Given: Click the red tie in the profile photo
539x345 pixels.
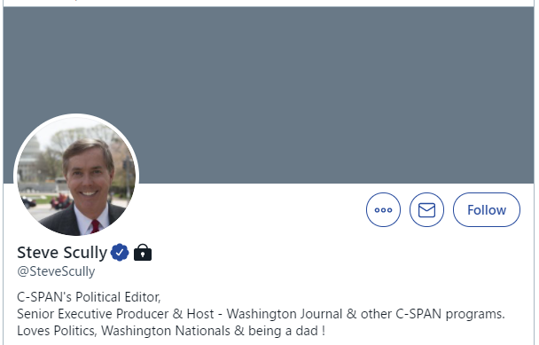Looking at the screenshot, I should (95, 226).
